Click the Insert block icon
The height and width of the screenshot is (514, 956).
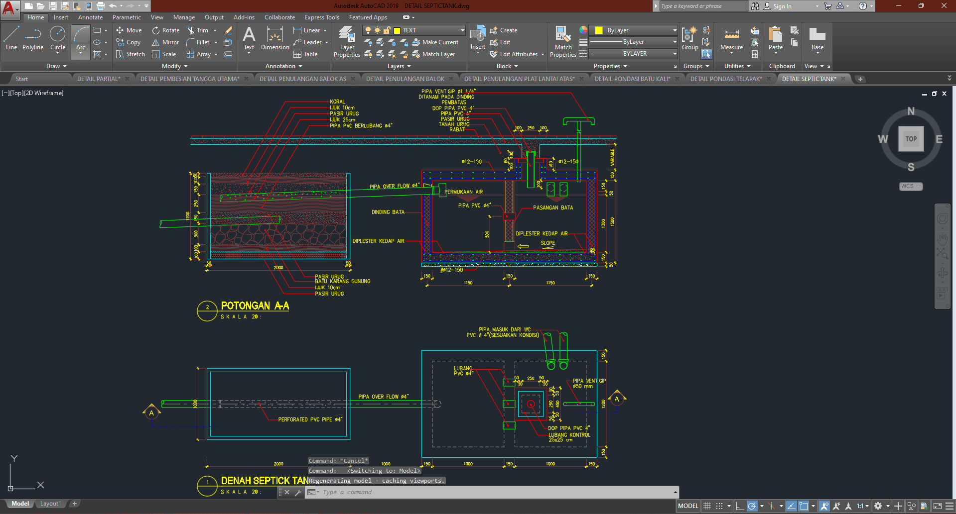(478, 38)
